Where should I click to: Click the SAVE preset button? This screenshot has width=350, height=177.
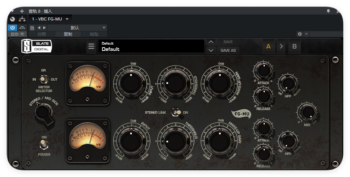click(x=228, y=42)
